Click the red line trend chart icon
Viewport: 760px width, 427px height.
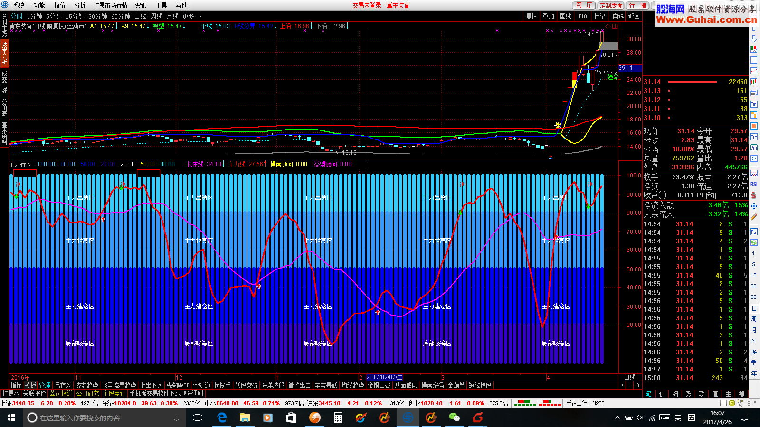[754, 71]
